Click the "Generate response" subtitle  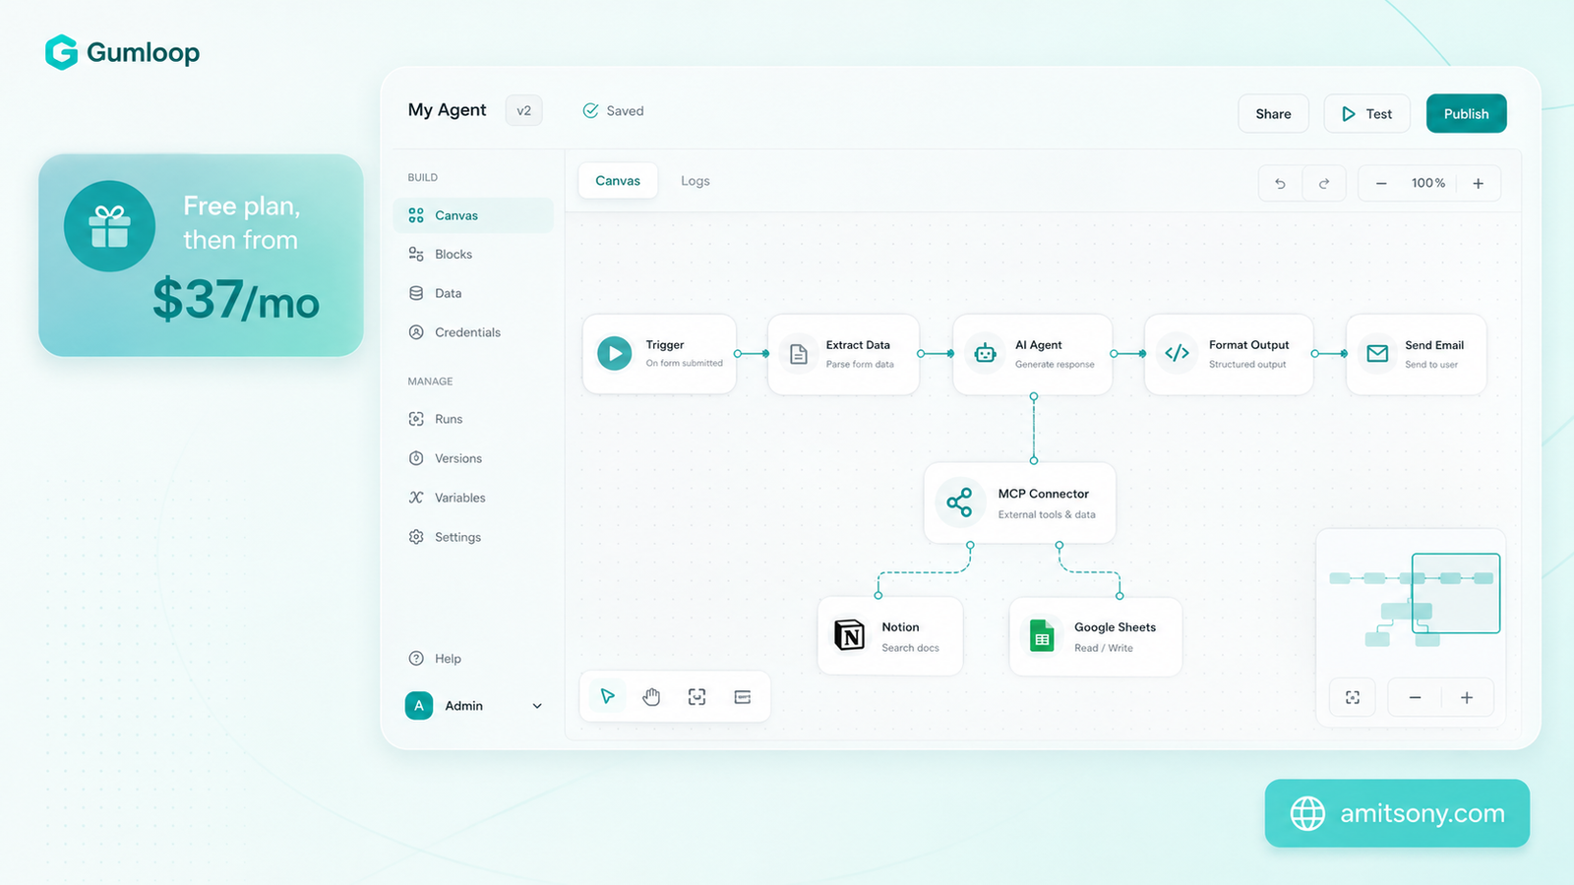click(x=1055, y=365)
